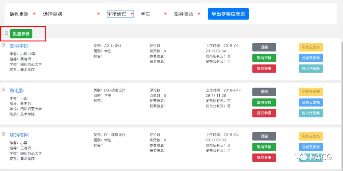The width and height of the screenshot is (343, 171).
Task: Click 提交参赛 for 我的校园
Action: click(264, 158)
